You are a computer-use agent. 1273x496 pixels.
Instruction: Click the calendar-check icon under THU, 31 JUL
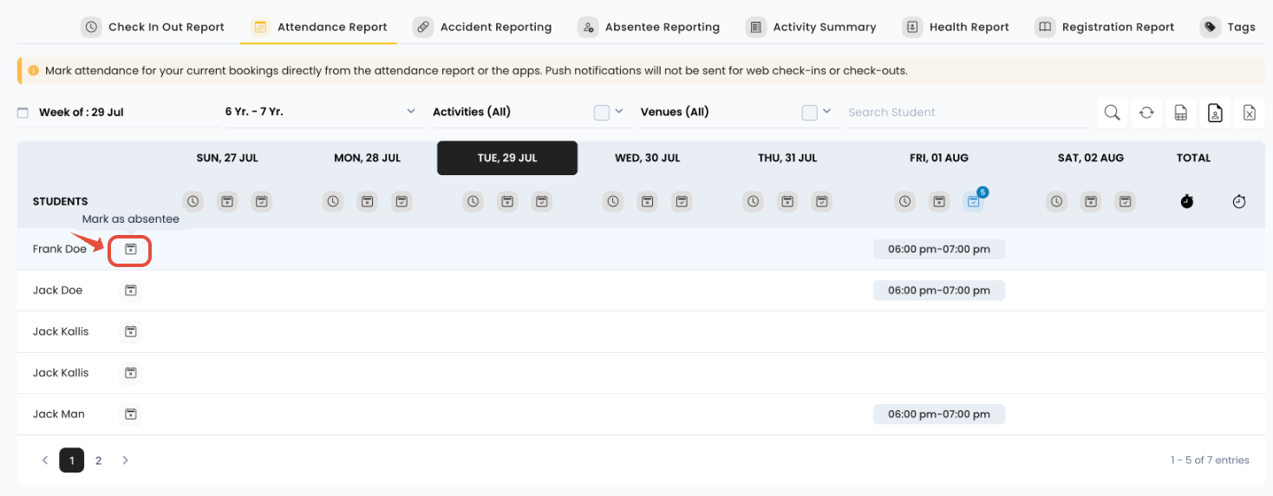(822, 201)
